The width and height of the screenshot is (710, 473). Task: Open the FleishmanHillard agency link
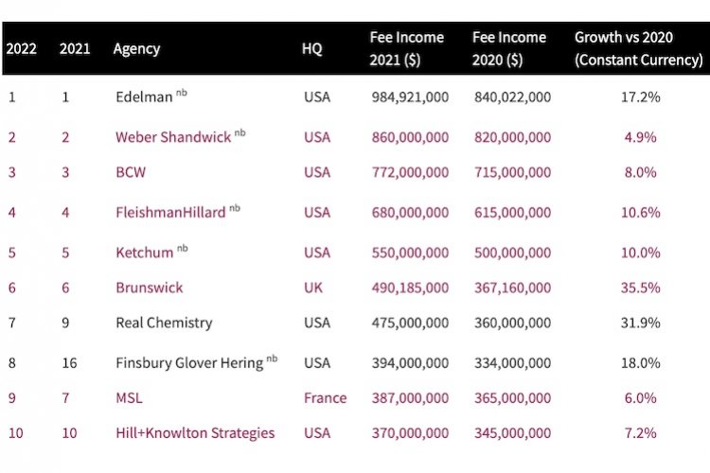[170, 213]
